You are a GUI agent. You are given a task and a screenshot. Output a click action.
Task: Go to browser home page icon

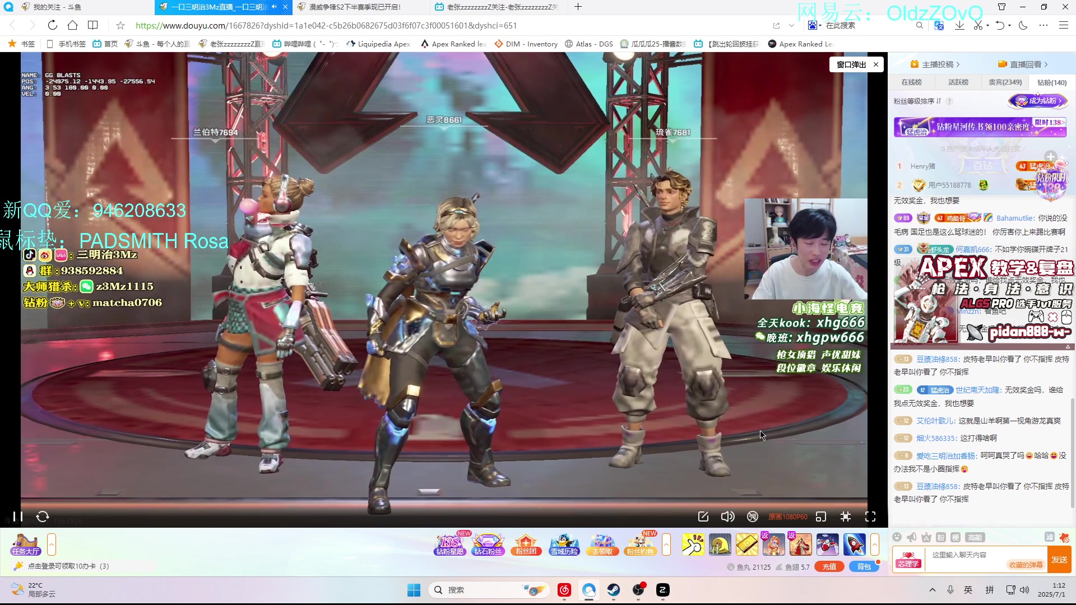(72, 25)
